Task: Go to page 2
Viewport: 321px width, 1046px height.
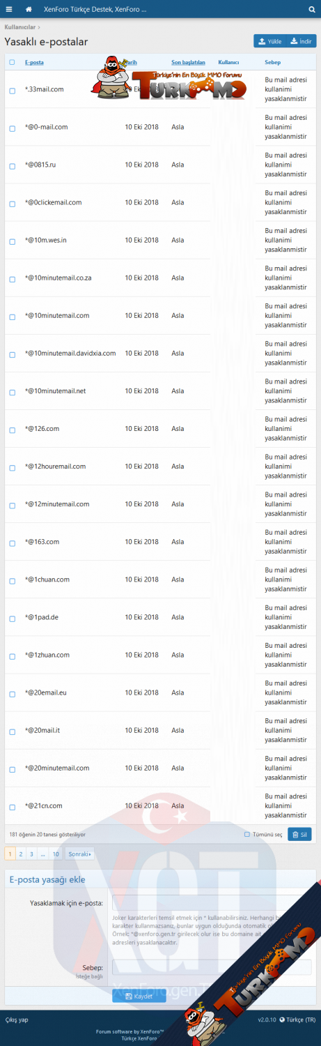Action: click(x=21, y=854)
